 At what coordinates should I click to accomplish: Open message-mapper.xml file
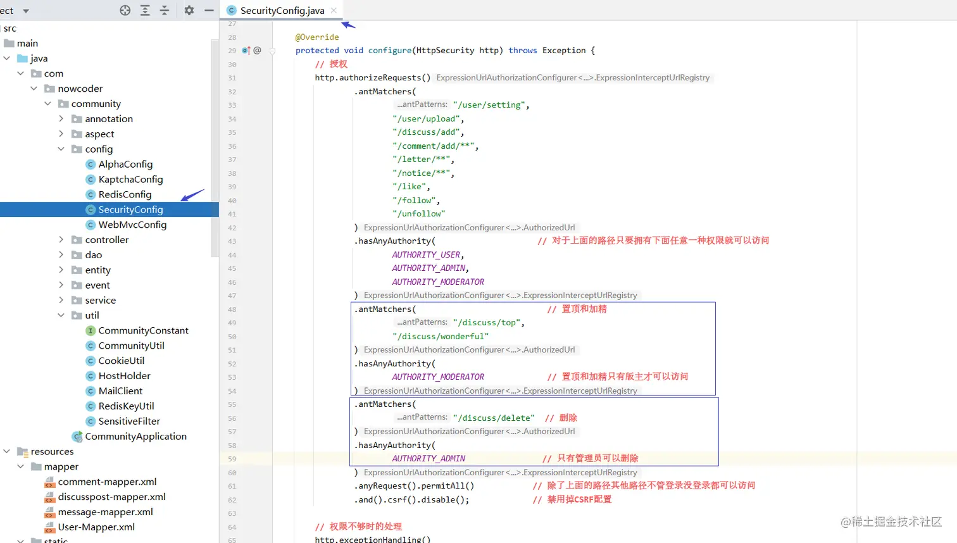105,512
